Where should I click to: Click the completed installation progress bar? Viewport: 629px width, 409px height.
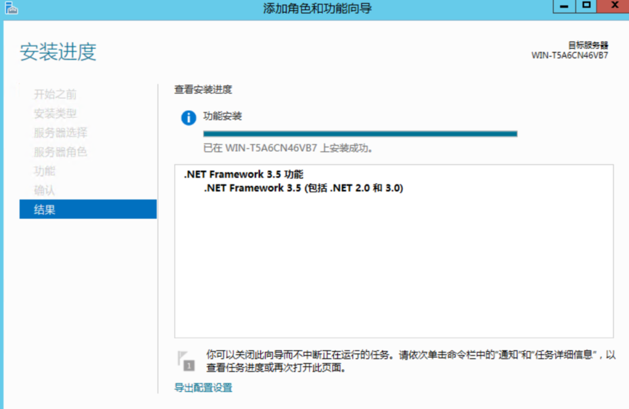[360, 134]
